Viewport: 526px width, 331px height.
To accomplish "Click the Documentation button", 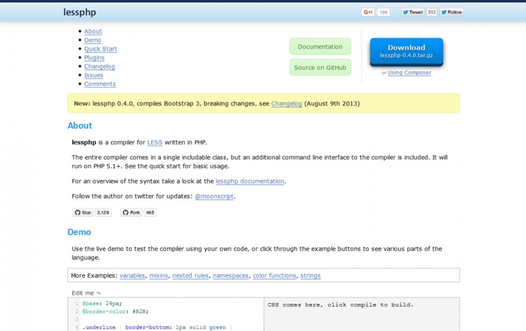I will [x=320, y=47].
